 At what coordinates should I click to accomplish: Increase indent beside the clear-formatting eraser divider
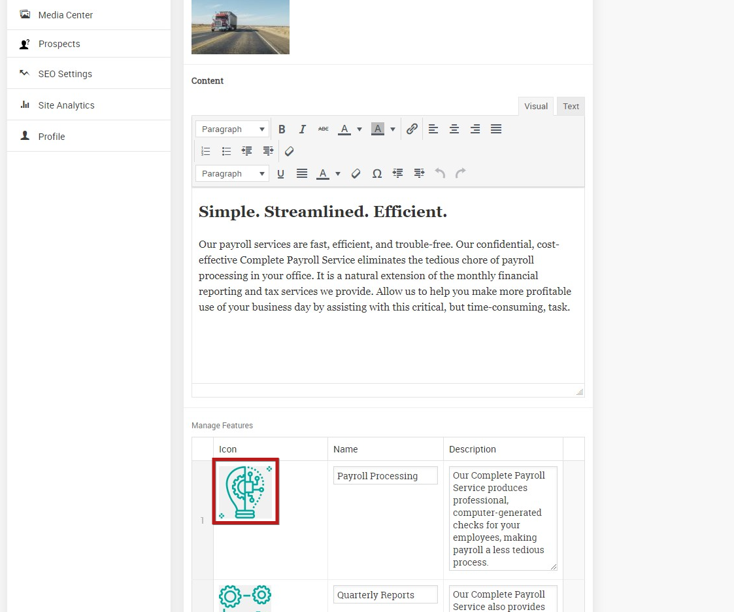point(268,151)
